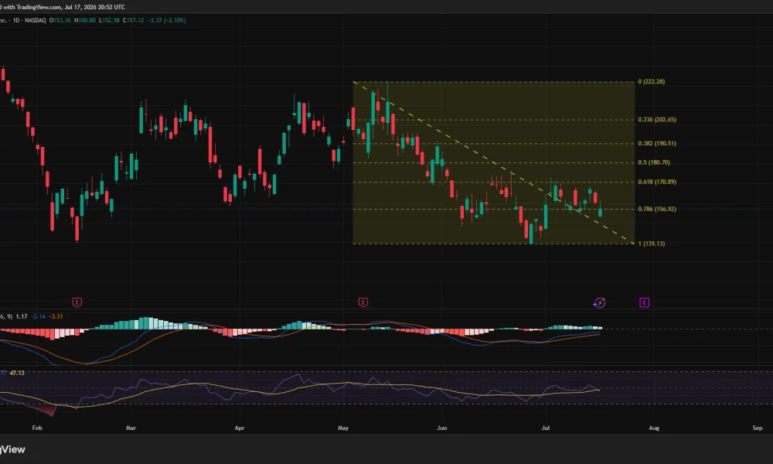Click the MACD histogram value 1.17
Screen dimensions: 773x464
click(21, 316)
